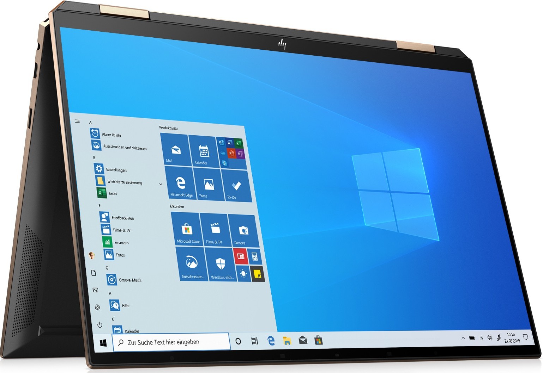Open the Kalender tile

click(x=203, y=152)
